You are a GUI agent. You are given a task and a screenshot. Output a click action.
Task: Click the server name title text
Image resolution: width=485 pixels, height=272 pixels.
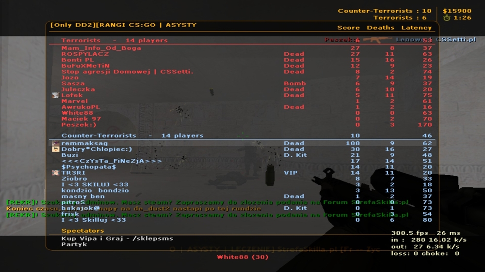(x=123, y=25)
